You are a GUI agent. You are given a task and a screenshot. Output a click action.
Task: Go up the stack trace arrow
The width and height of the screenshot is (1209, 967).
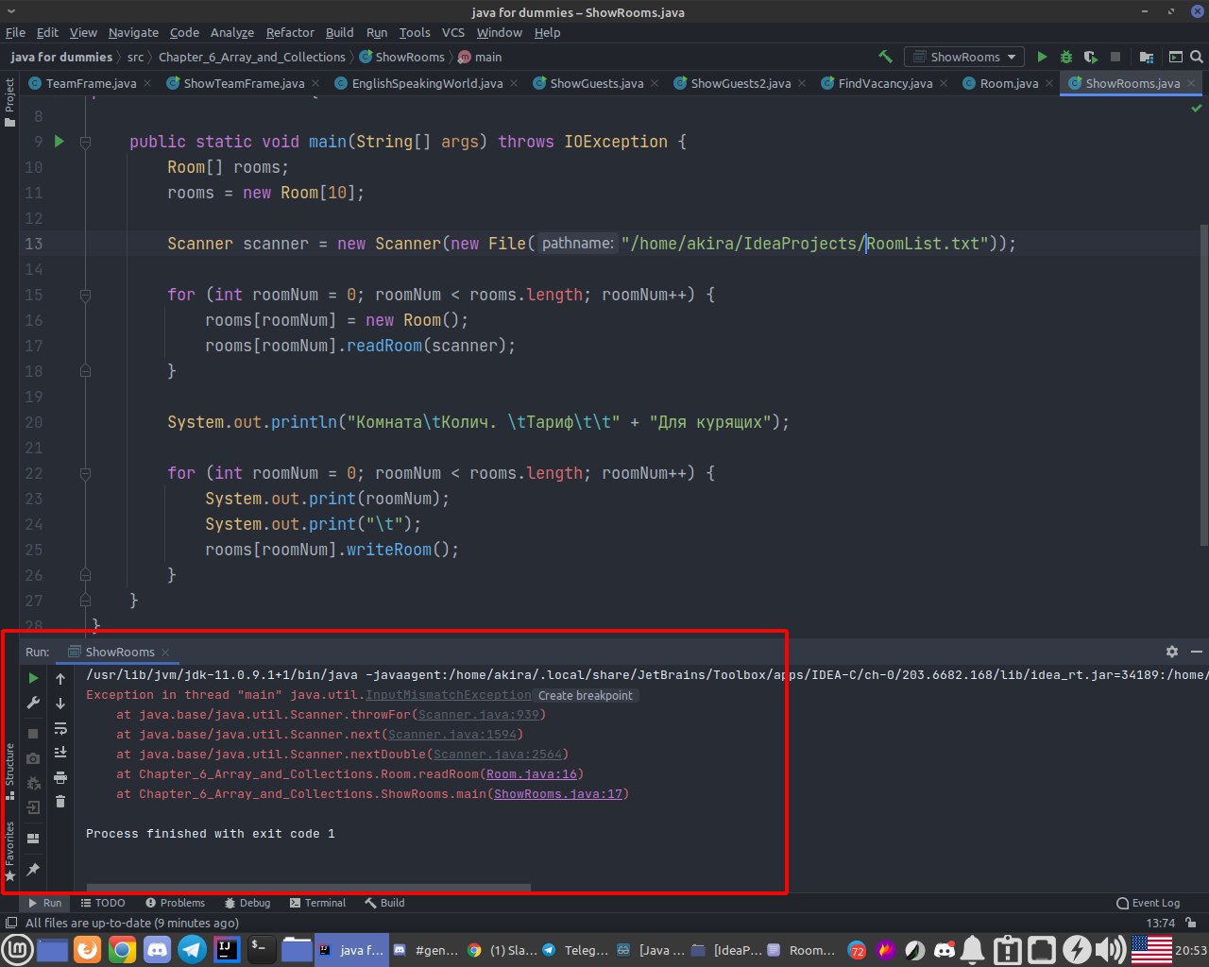coord(60,678)
